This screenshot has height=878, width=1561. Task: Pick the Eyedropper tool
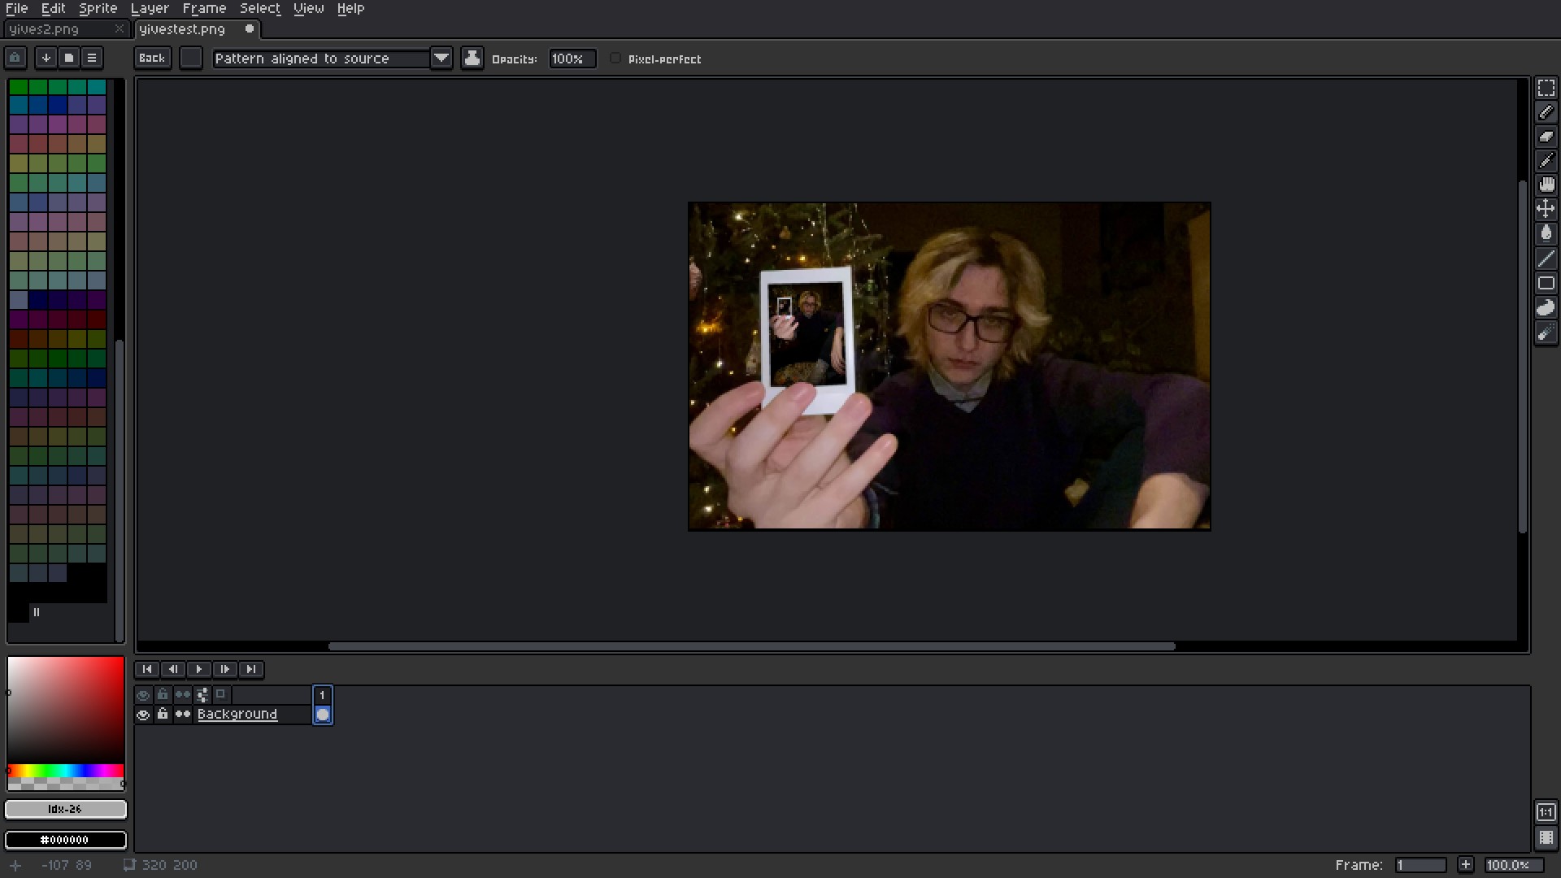(x=1546, y=161)
